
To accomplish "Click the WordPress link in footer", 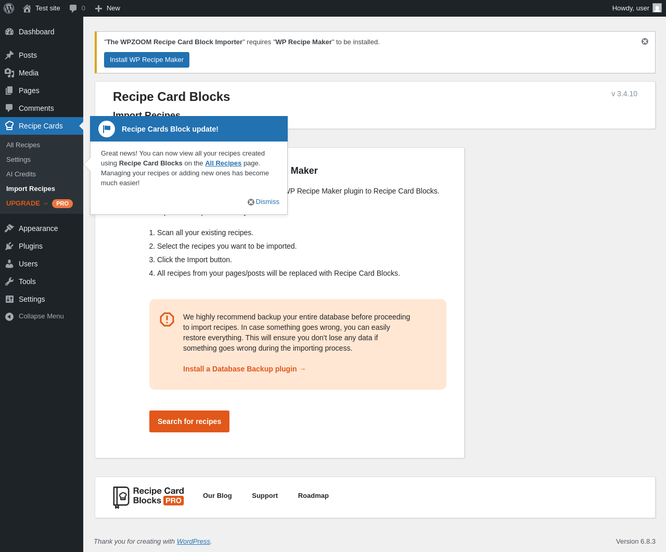I will (194, 542).
